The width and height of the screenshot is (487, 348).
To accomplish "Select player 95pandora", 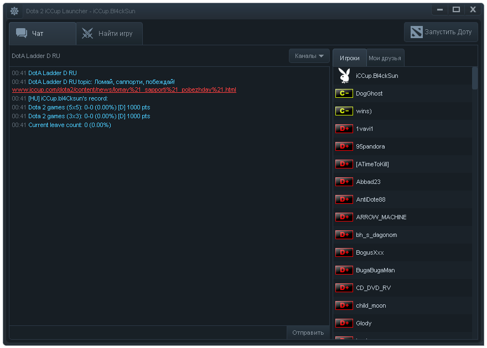I will pos(402,146).
